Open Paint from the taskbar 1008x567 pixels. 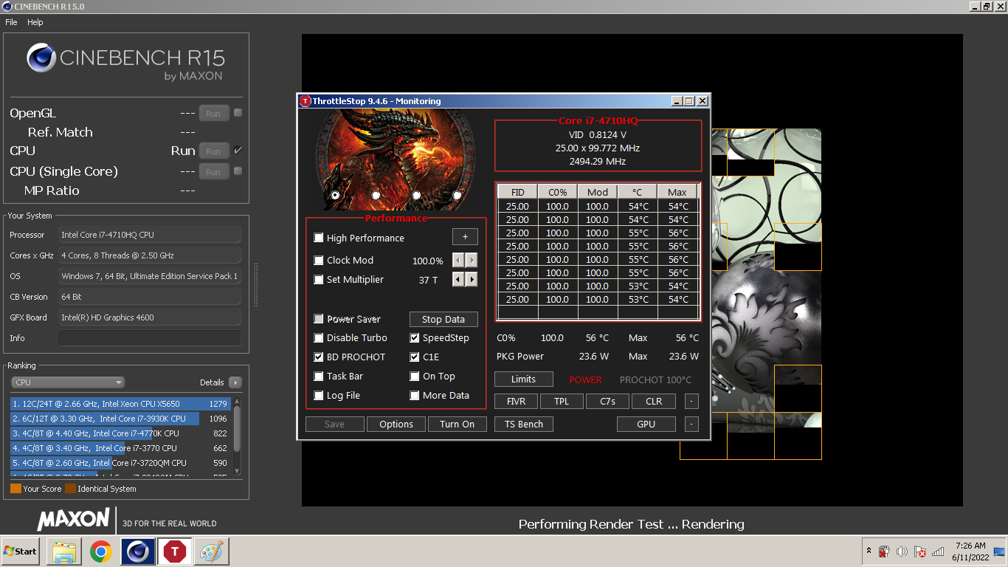point(212,551)
